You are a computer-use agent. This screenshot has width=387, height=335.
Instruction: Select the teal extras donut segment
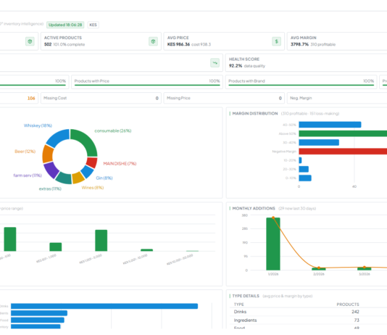click(x=64, y=178)
